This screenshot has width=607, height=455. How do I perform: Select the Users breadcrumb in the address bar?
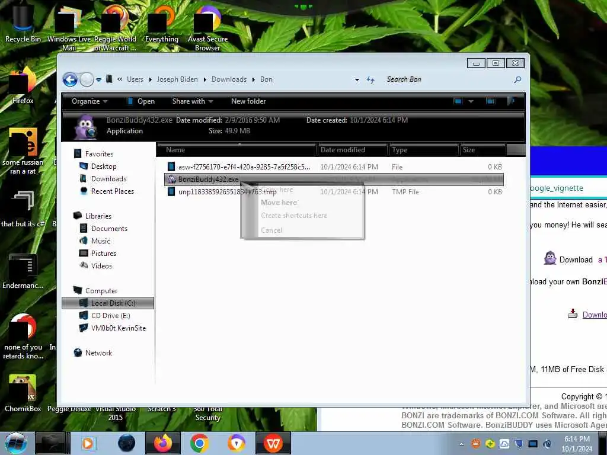tap(135, 79)
